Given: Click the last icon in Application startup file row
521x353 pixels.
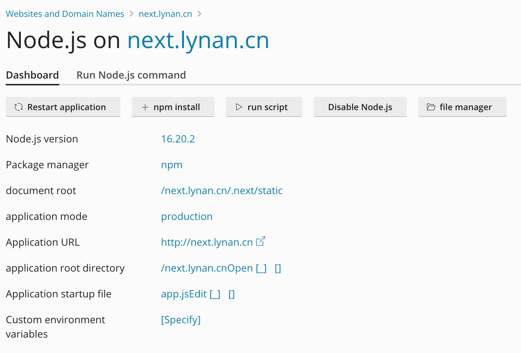Looking at the screenshot, I should [232, 294].
